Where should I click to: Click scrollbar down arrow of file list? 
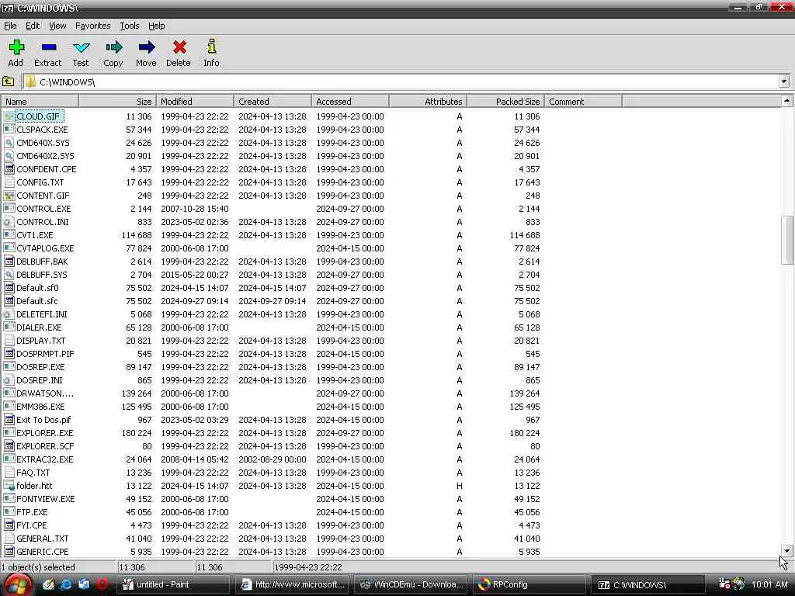(787, 551)
